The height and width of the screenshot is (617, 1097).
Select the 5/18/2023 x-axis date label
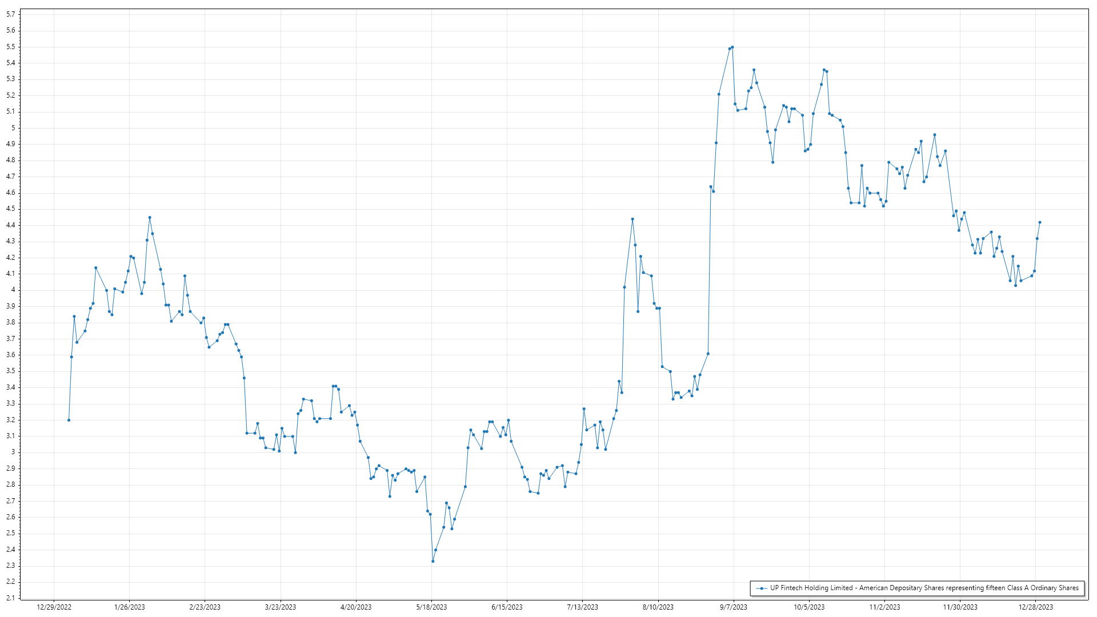point(431,607)
